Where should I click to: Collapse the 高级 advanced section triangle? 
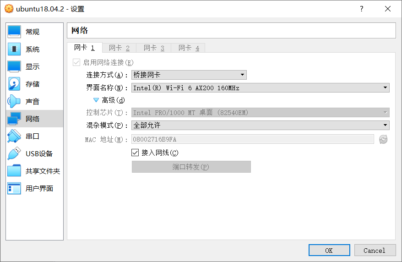(96, 100)
